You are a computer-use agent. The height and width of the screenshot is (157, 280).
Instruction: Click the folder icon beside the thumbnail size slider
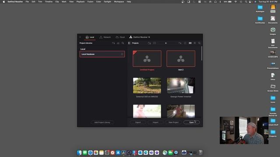(154, 43)
